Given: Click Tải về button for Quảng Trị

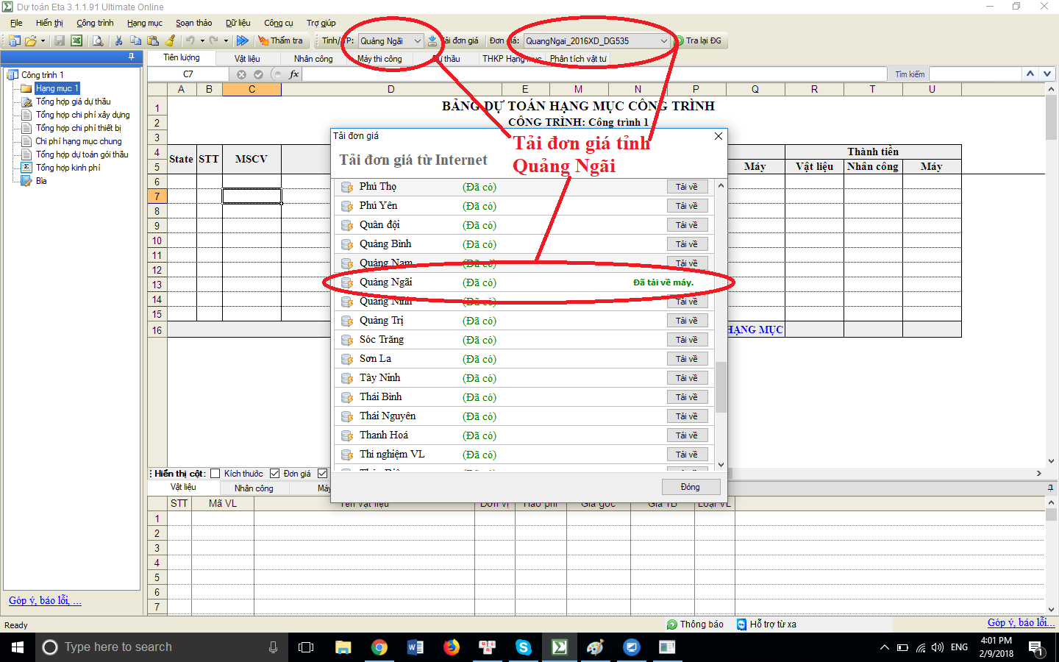Looking at the screenshot, I should (x=686, y=321).
